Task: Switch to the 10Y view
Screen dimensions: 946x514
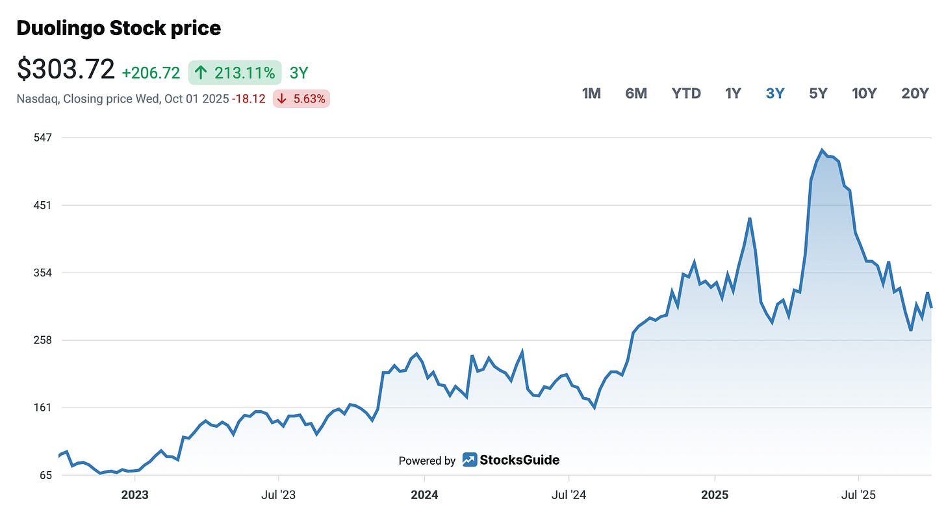Action: click(864, 93)
